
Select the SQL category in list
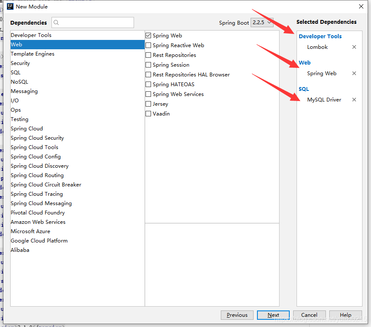16,73
